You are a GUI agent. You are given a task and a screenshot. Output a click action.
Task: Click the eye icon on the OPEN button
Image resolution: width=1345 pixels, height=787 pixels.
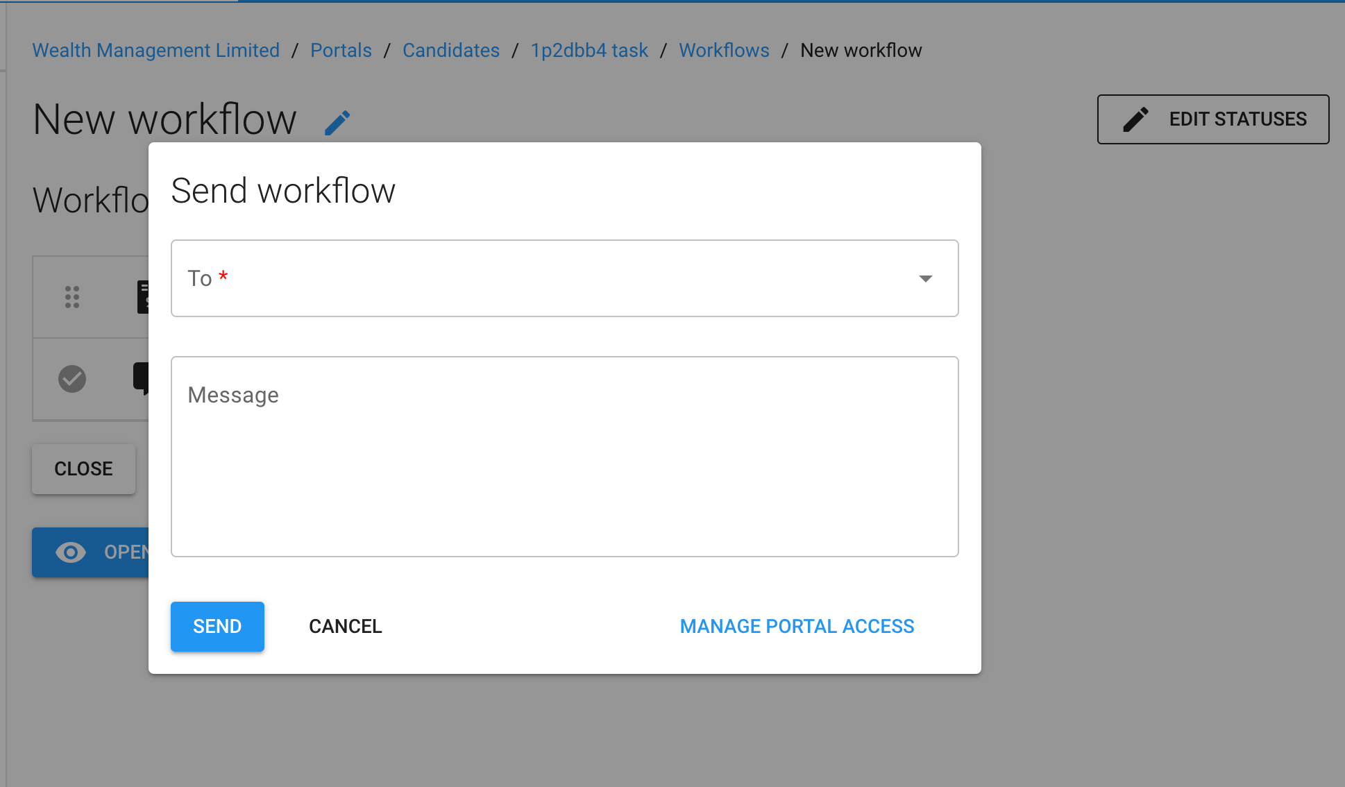[x=70, y=552]
